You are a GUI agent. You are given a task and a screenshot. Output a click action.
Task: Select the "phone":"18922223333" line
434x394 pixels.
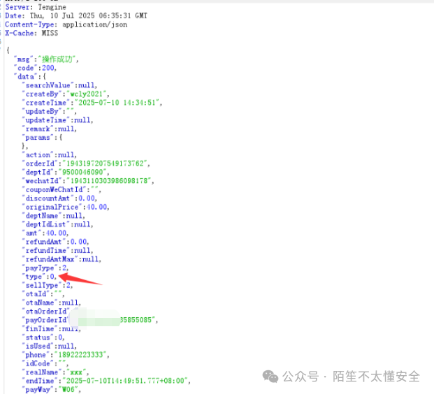pos(66,355)
